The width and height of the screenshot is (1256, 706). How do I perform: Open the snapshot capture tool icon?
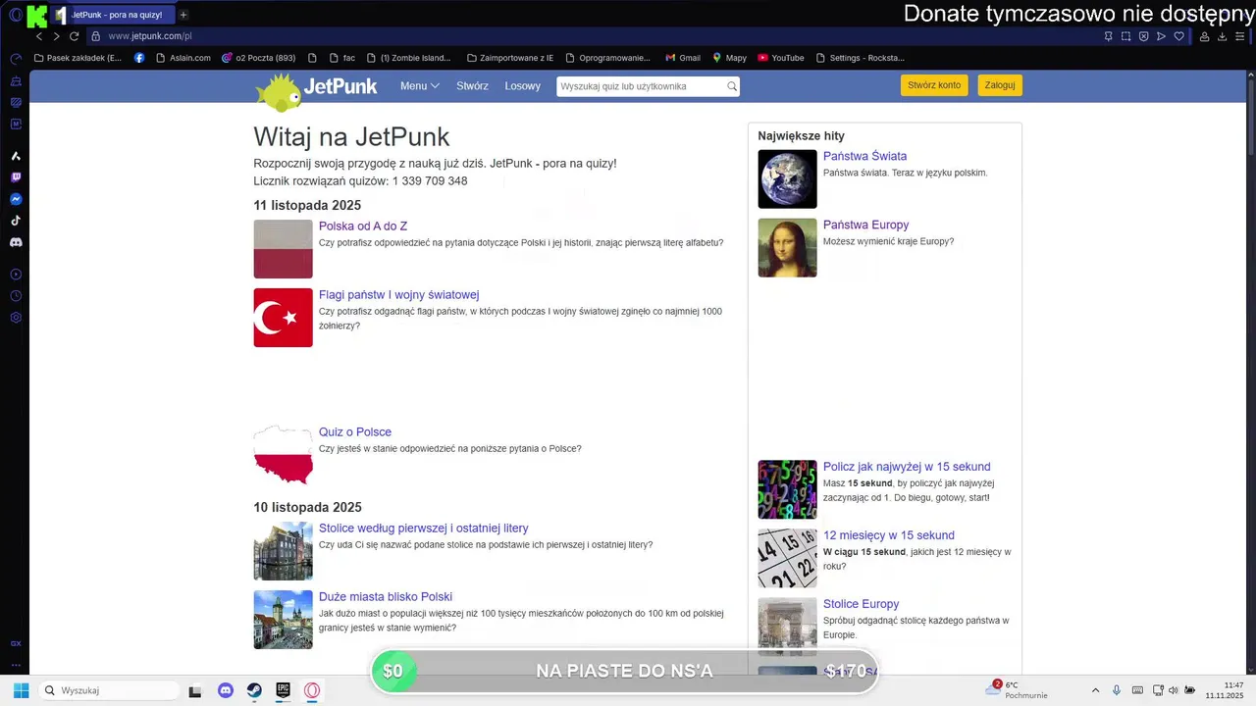click(1125, 36)
